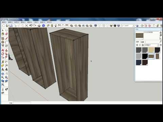Pick the Dimension tool
The height and width of the screenshot is (122, 163).
tap(6, 62)
